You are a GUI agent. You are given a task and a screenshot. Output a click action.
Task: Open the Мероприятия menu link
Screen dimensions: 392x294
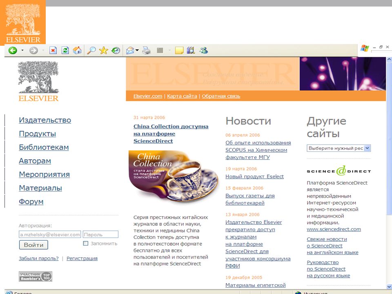pyautogui.click(x=44, y=174)
